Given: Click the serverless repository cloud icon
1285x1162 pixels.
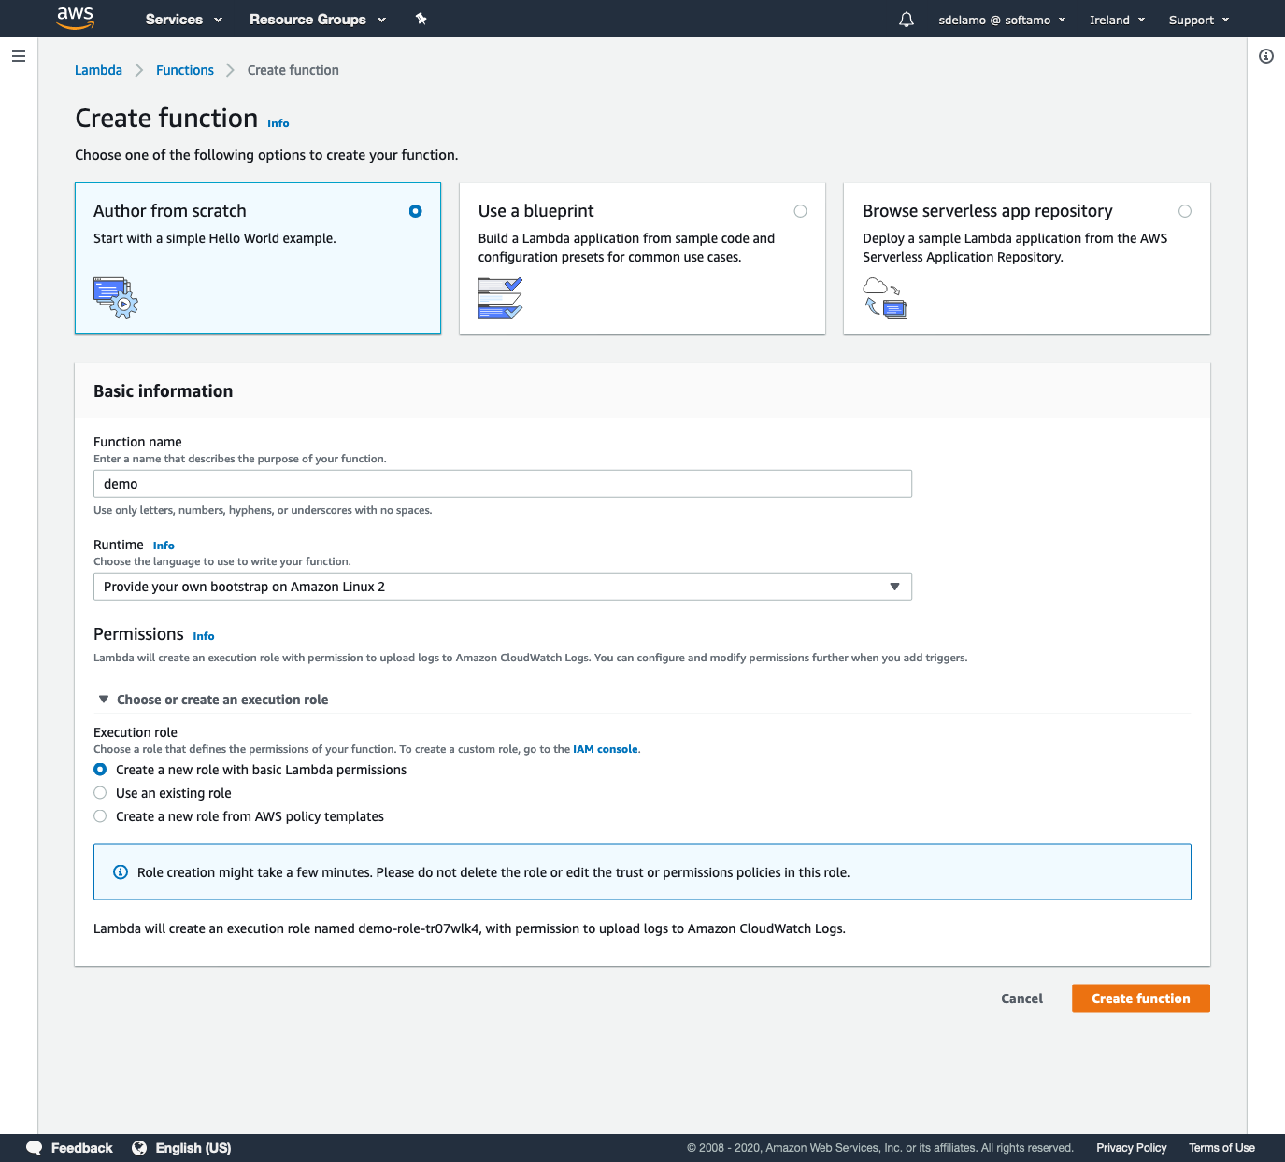Looking at the screenshot, I should pyautogui.click(x=885, y=298).
